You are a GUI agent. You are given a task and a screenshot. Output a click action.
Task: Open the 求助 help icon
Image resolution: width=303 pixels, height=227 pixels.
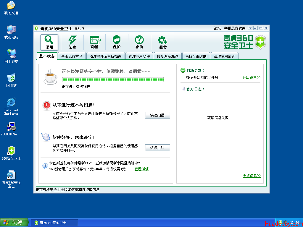click(139, 42)
